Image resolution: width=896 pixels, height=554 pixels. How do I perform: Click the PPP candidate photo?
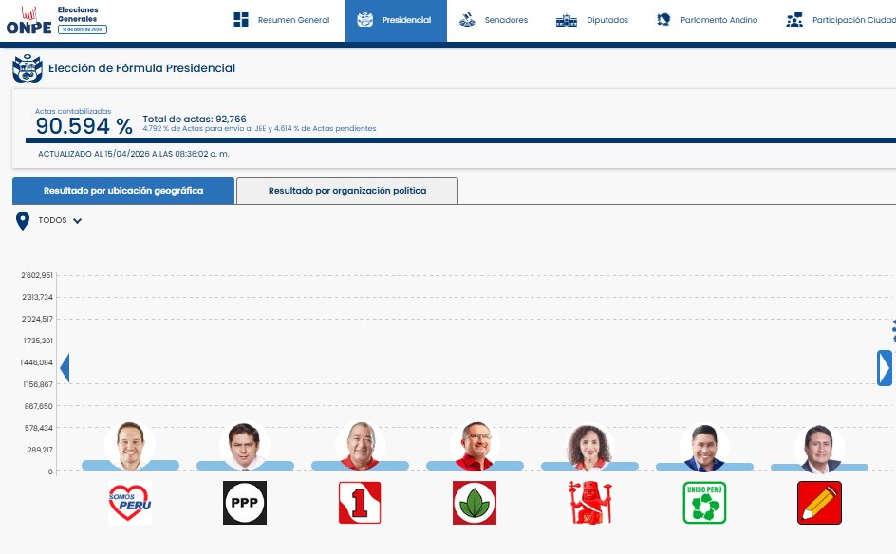[x=245, y=446]
